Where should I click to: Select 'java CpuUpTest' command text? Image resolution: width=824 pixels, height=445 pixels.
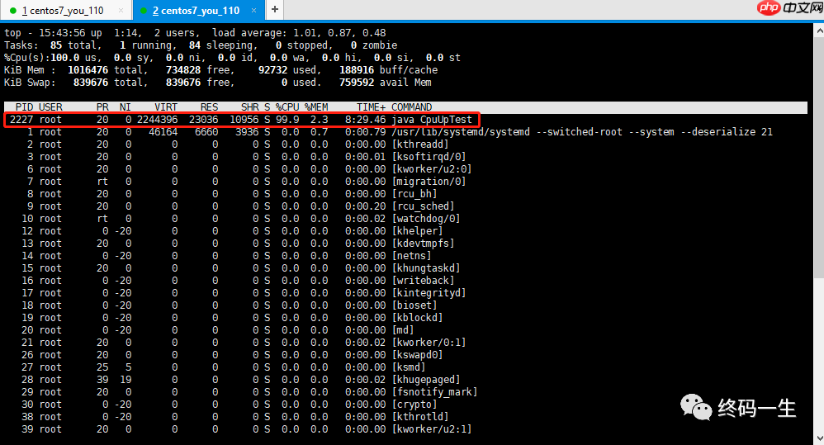[432, 120]
